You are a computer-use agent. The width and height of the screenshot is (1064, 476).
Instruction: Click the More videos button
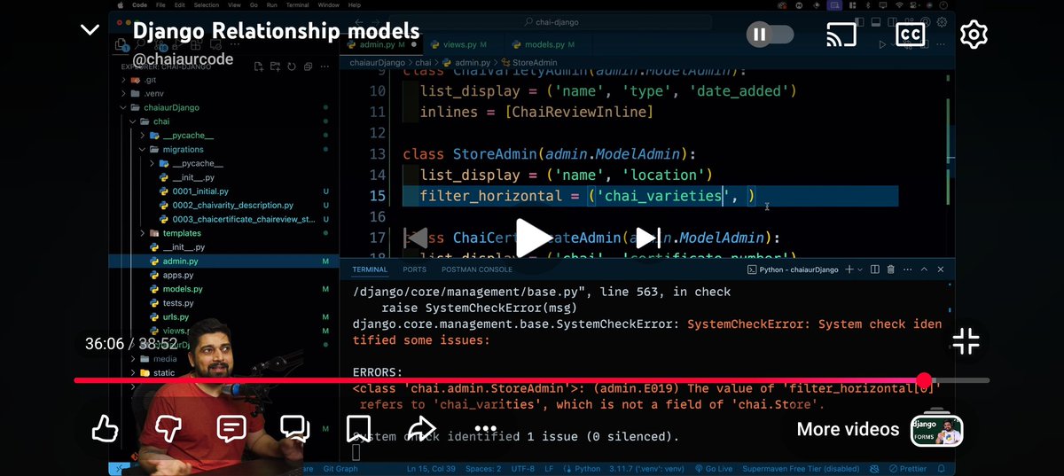848,429
